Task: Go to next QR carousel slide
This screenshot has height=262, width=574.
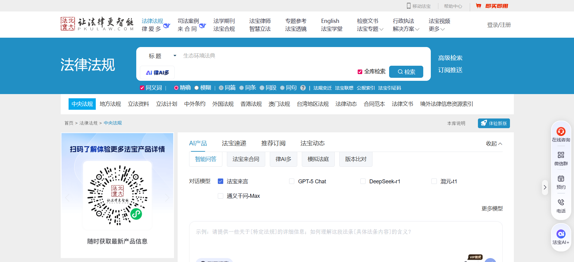Action: (167, 198)
